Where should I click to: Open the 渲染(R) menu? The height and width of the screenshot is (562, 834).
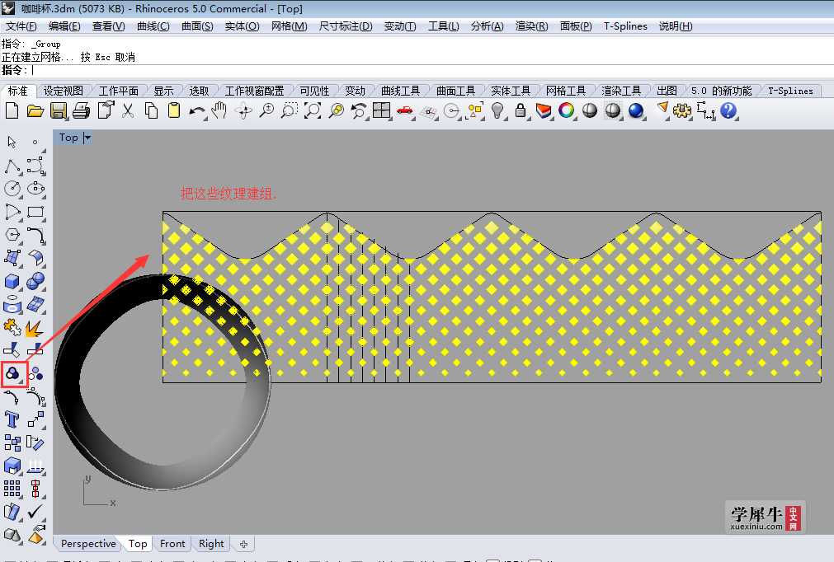(x=531, y=26)
